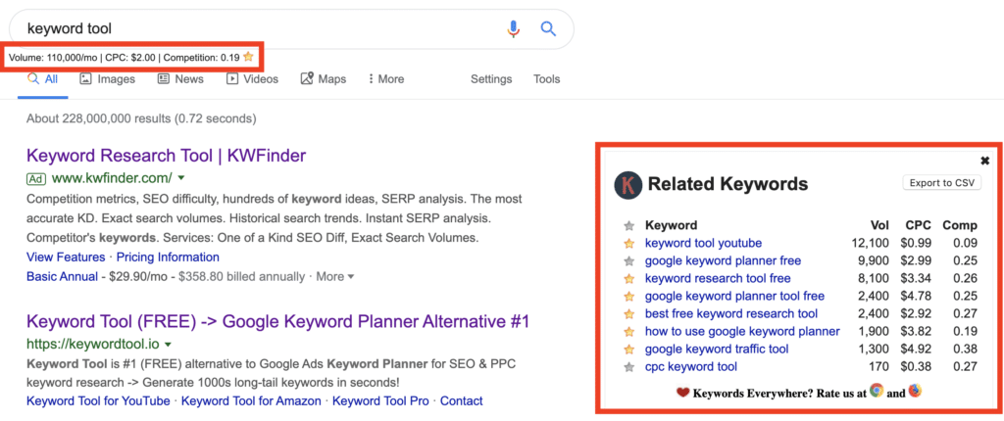Viewport: 1004px width, 421px height.
Task: Switch to the Images tab
Action: (x=107, y=79)
